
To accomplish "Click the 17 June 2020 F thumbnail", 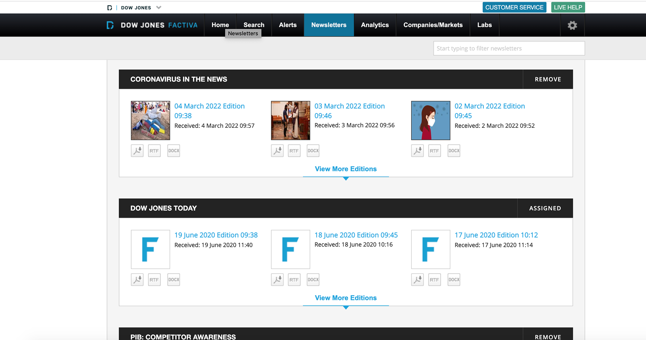I will tap(431, 249).
